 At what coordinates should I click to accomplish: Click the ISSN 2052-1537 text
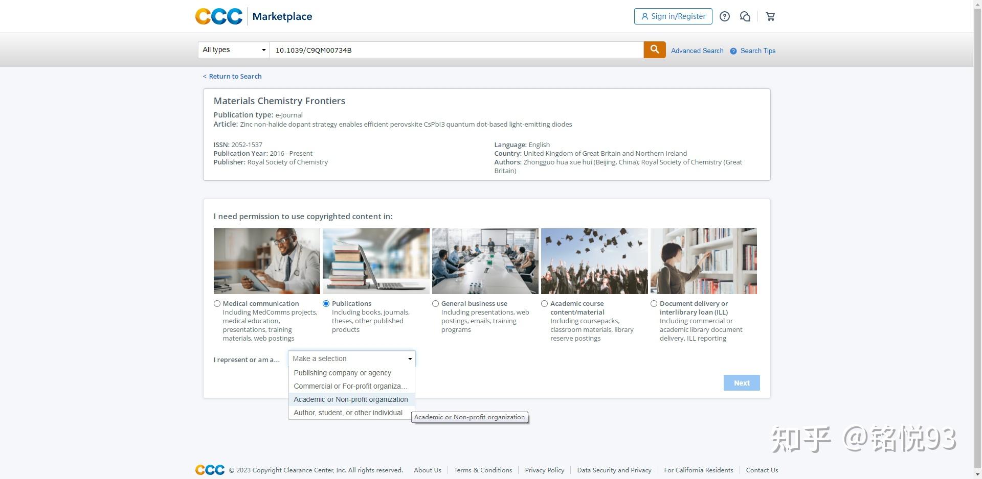click(x=238, y=145)
